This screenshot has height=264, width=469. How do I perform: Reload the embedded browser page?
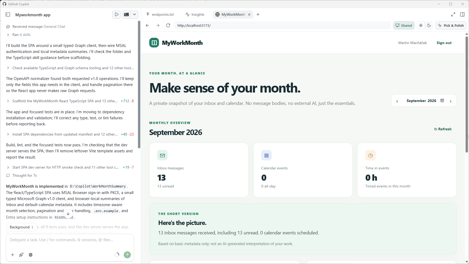tap(168, 25)
